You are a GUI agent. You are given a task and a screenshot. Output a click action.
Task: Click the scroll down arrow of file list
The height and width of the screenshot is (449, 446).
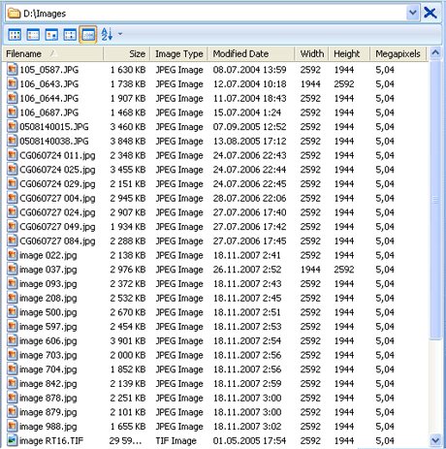pyautogui.click(x=435, y=440)
